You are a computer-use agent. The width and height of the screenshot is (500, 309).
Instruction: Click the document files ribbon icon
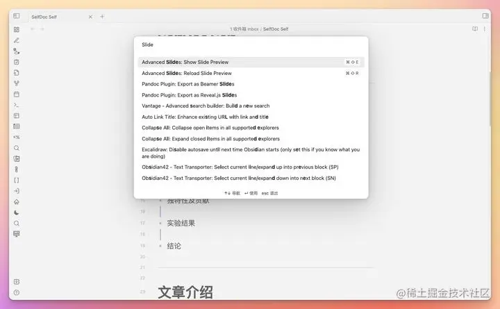click(17, 73)
